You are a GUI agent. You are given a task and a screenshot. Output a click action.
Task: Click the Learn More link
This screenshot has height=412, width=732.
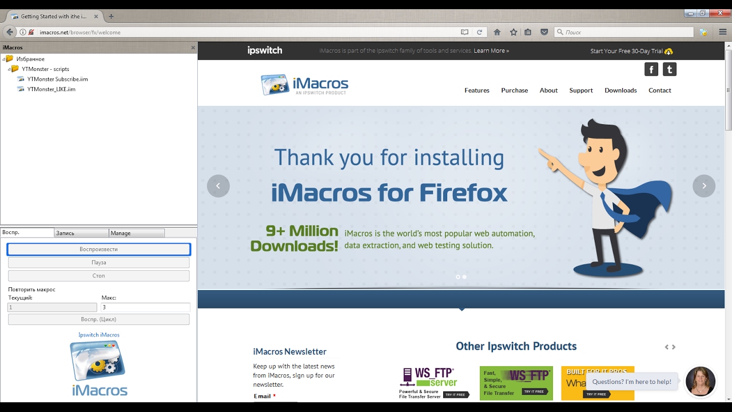point(491,51)
